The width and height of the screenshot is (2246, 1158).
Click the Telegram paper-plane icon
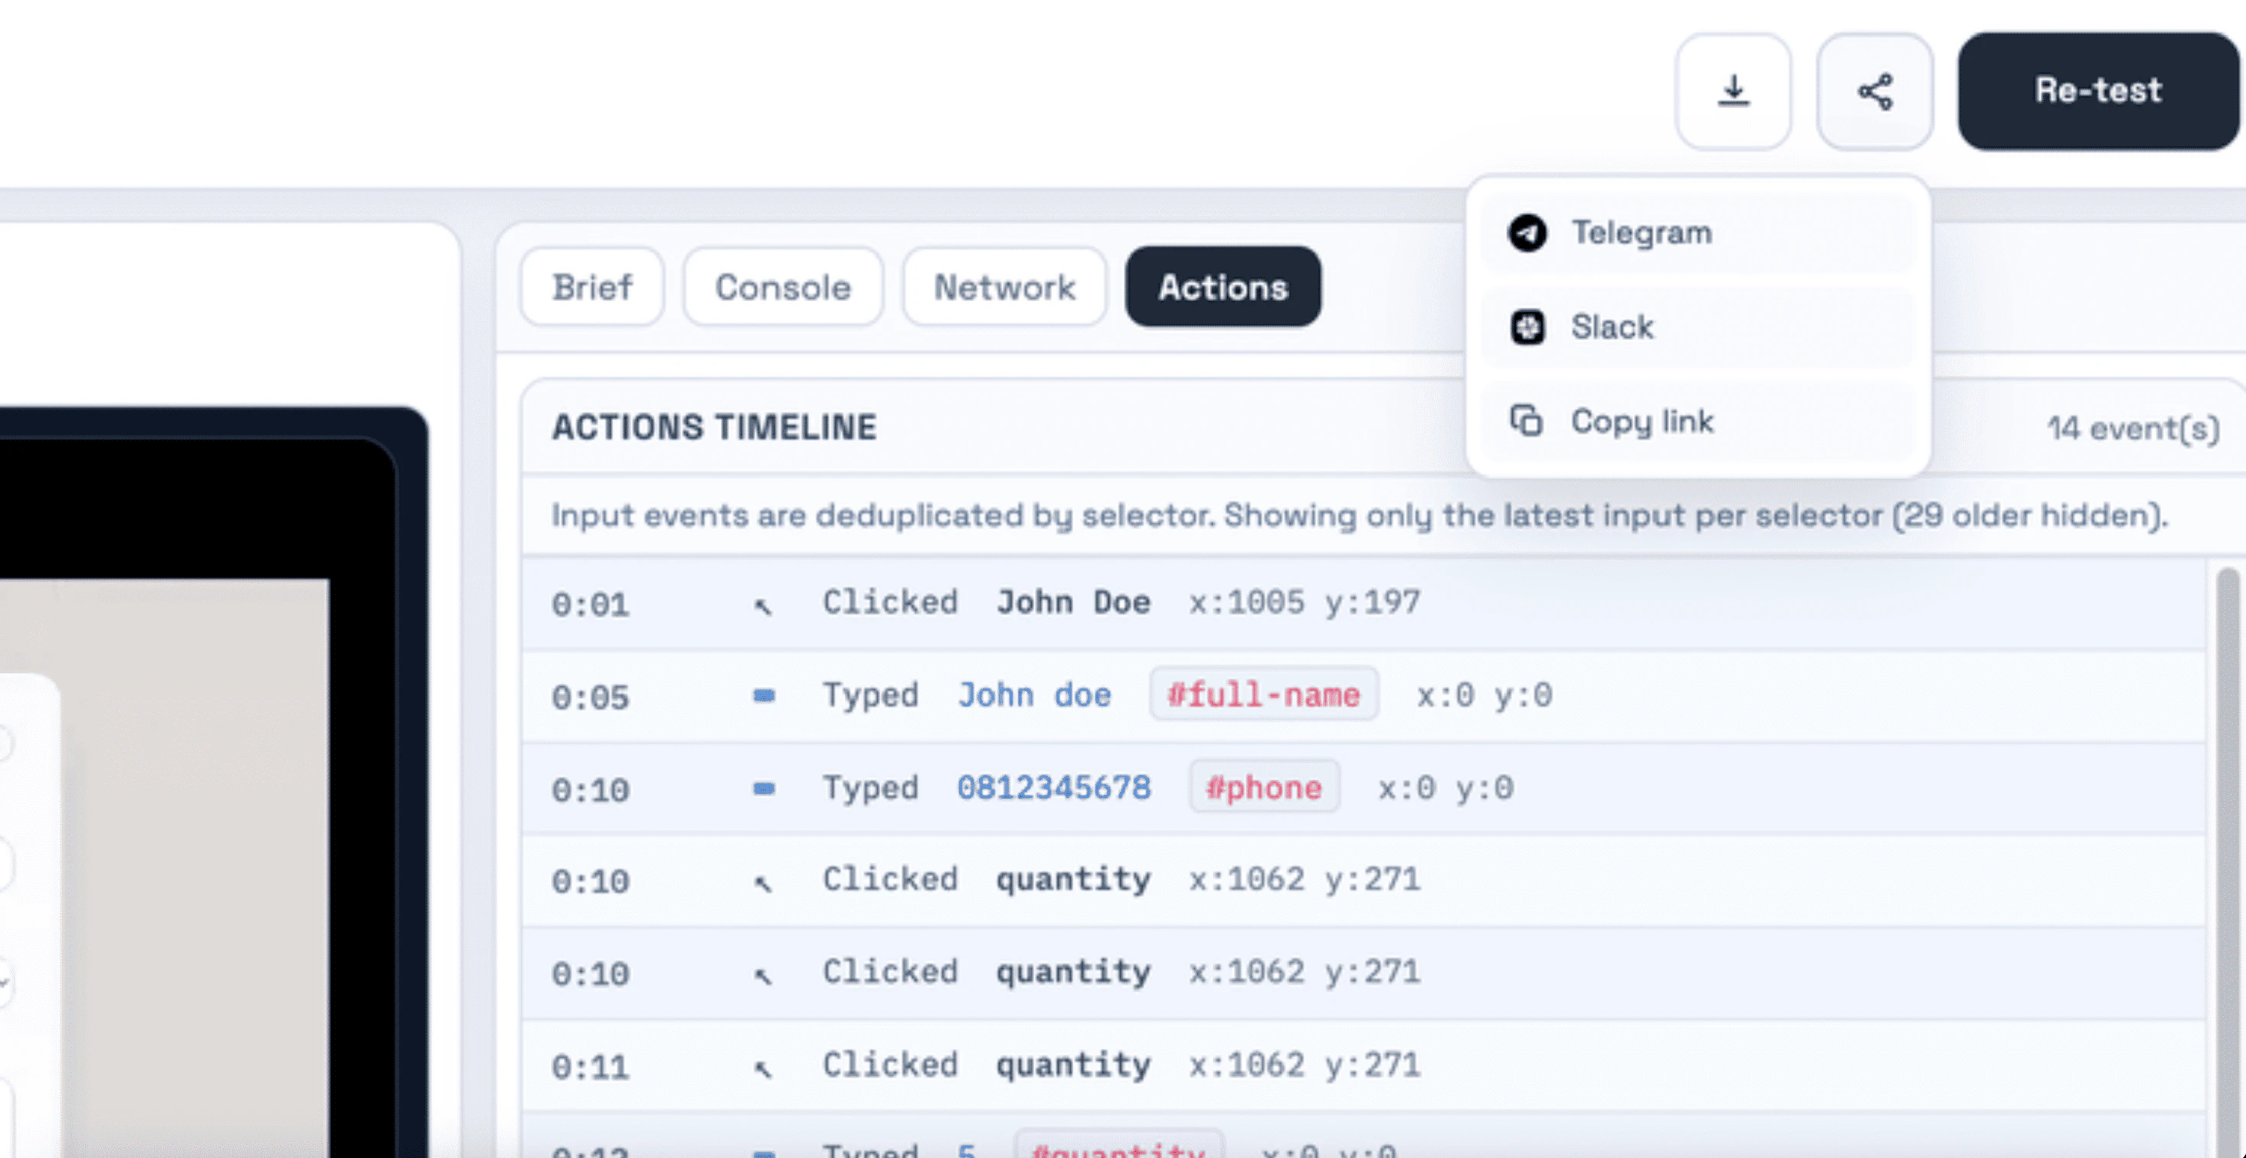pos(1526,232)
